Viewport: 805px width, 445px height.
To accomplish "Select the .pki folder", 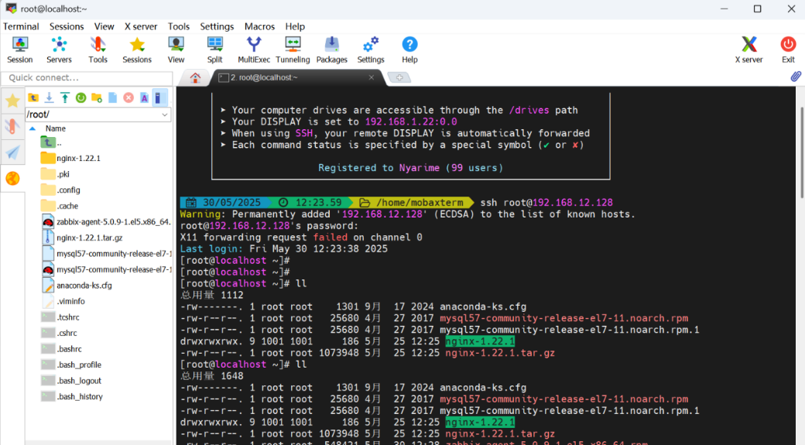I will [x=55, y=174].
